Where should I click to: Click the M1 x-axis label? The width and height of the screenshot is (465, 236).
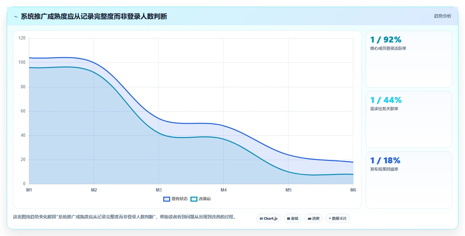pyautogui.click(x=29, y=190)
